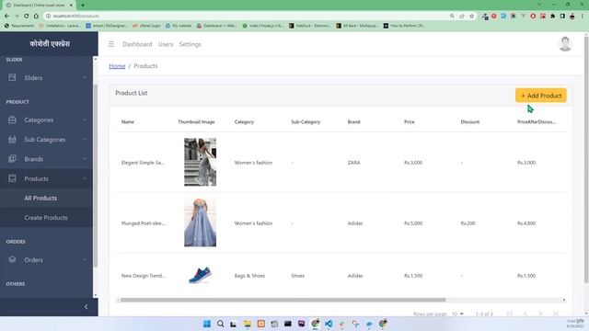Click browser back arrow
The height and width of the screenshot is (331, 589).
pyautogui.click(x=6, y=16)
